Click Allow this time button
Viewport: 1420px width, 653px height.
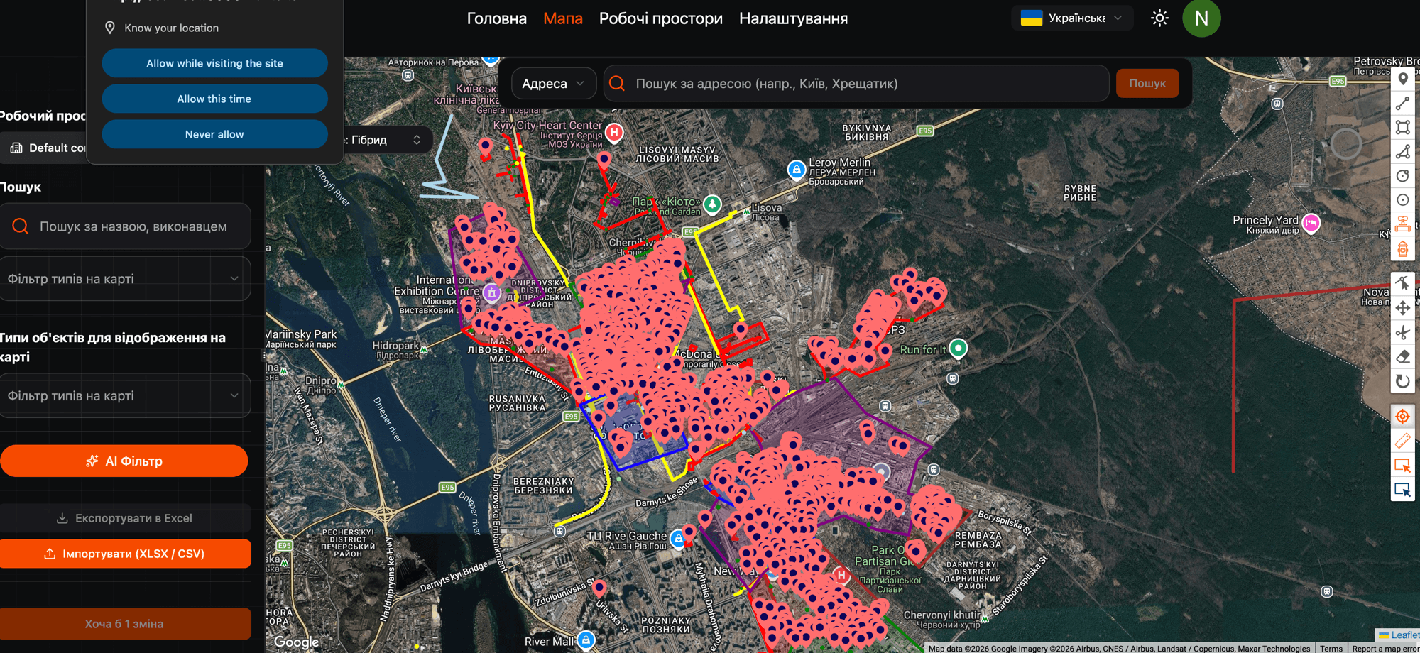(214, 99)
